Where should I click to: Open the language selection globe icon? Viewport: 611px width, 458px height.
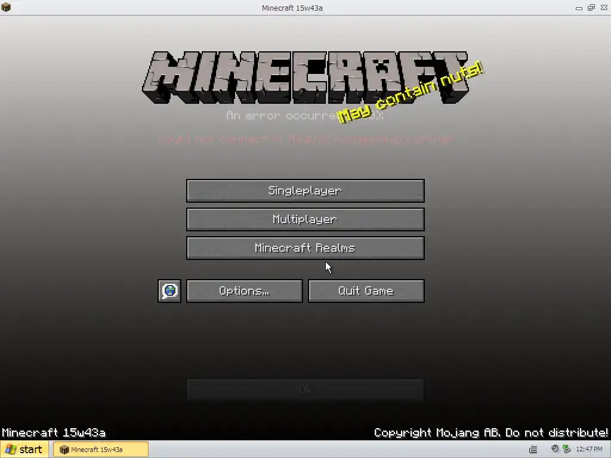[169, 291]
